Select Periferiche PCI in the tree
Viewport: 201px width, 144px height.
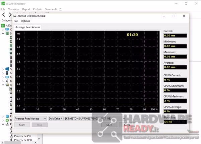(22, 136)
